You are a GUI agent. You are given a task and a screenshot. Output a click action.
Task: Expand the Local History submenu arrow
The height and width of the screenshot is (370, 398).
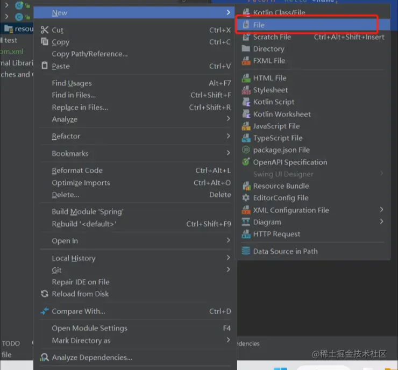click(228, 258)
